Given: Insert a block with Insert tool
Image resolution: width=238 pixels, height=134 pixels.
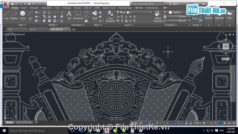Looking at the screenshot, I should [x=94, y=15].
